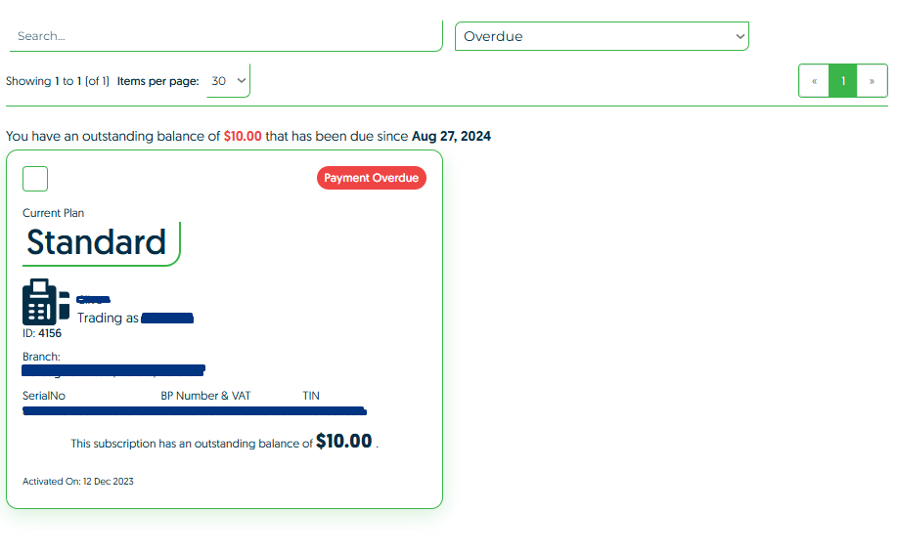Click the SerialNo column label
897x554 pixels.
tap(44, 396)
